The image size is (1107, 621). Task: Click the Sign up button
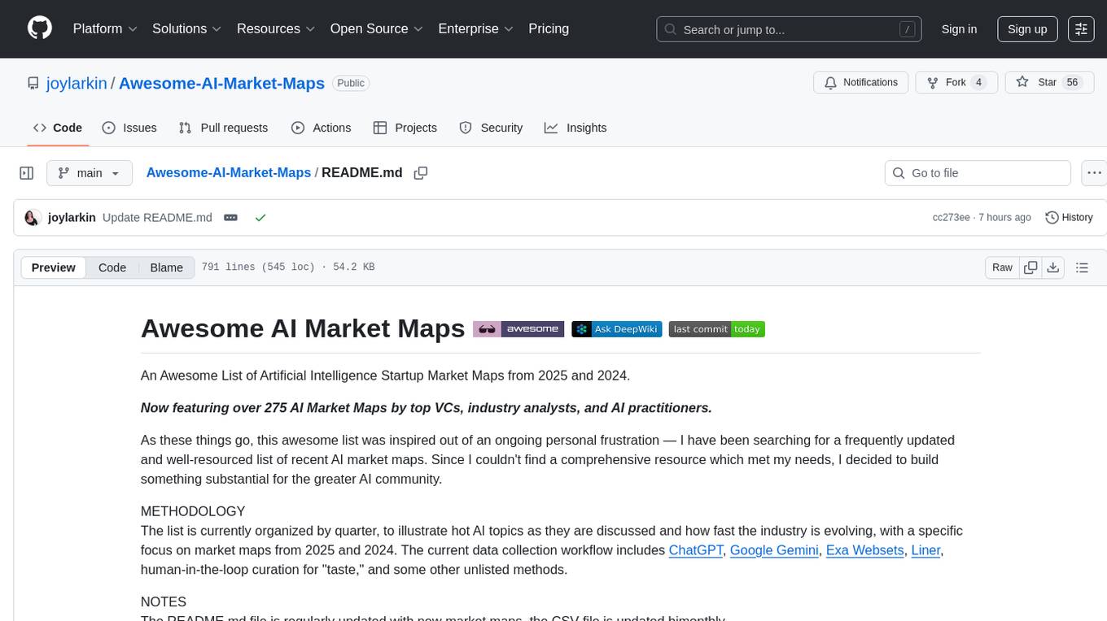(x=1027, y=28)
